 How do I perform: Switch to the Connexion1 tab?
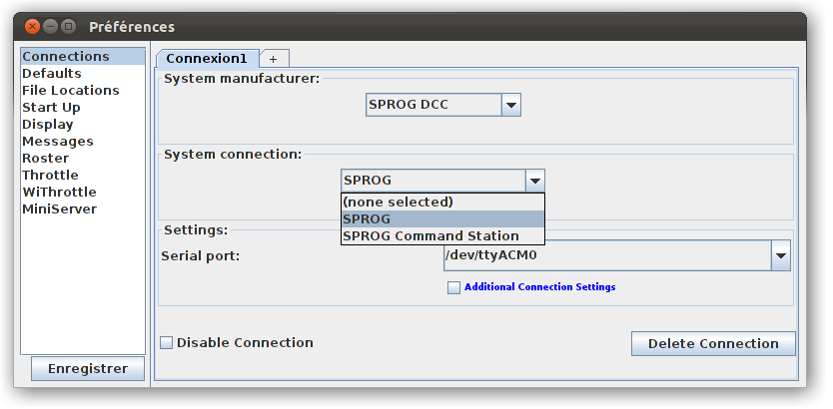pyautogui.click(x=207, y=58)
